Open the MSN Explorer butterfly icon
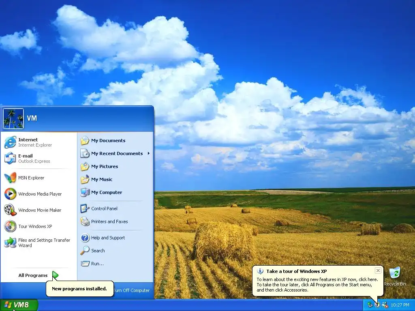This screenshot has width=415, height=311. pos(10,178)
